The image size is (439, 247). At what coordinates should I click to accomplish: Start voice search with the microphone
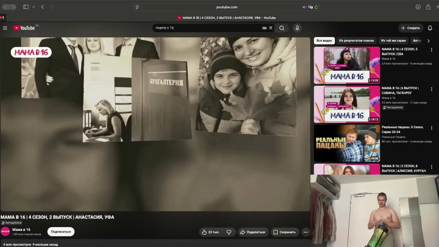point(297,28)
